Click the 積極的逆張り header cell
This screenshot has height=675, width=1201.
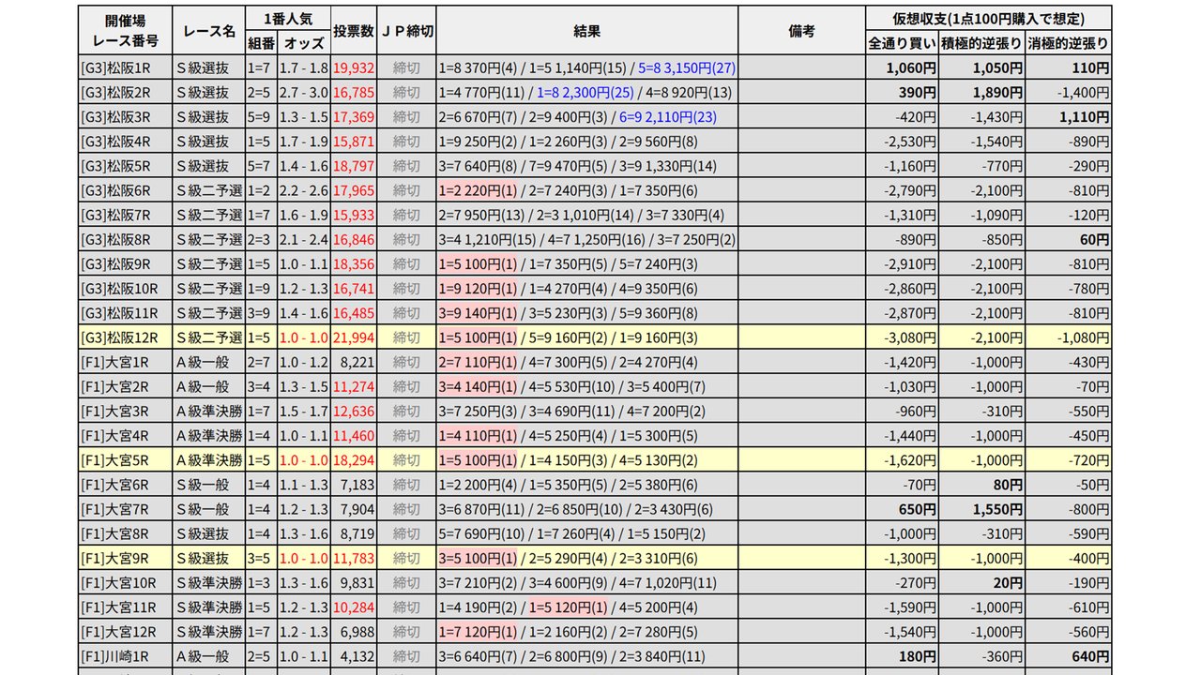[982, 43]
